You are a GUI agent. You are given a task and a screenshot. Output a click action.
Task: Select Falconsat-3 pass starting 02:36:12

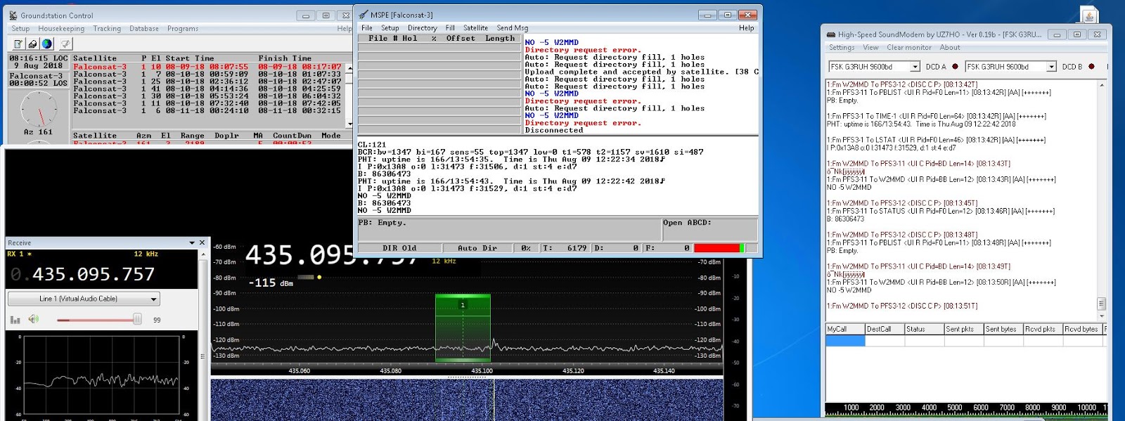(207, 82)
